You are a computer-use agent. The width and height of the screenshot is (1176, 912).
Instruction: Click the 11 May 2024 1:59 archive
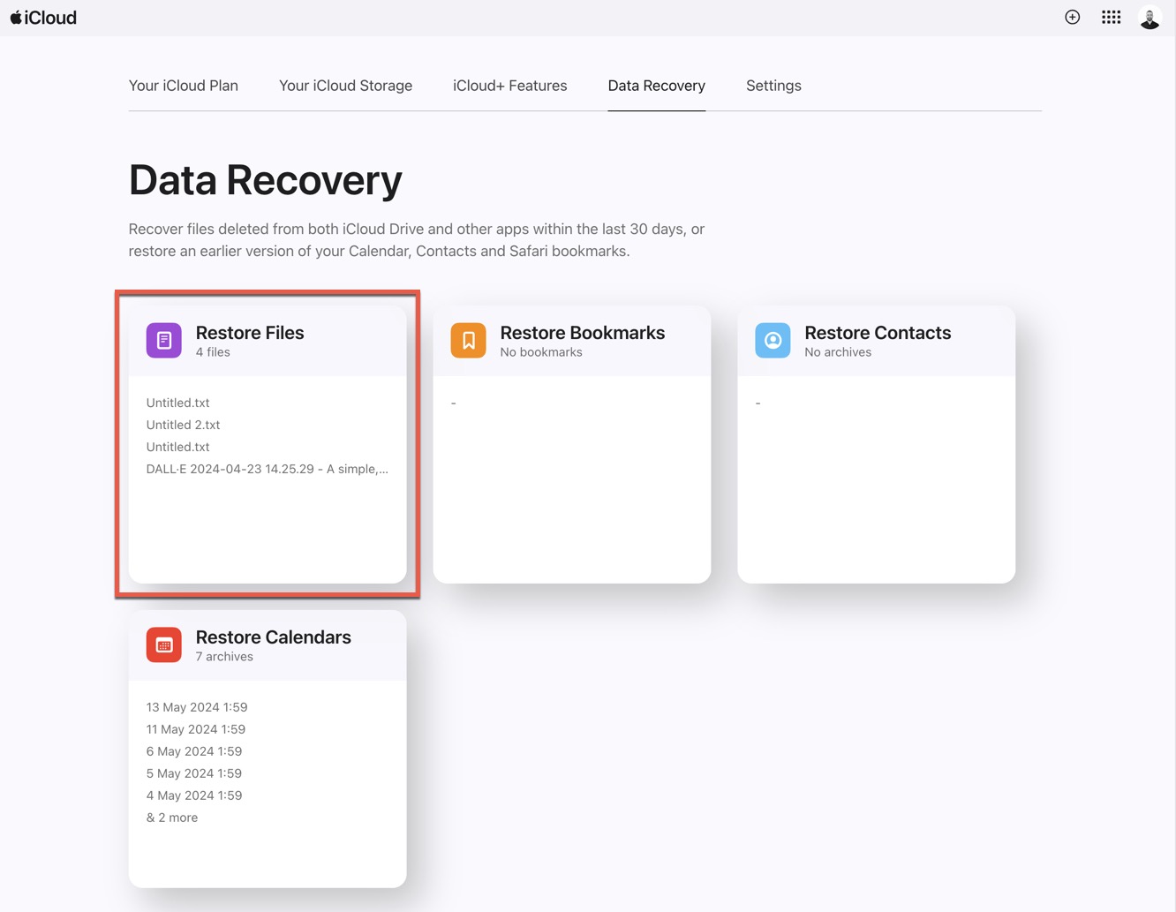tap(196, 729)
